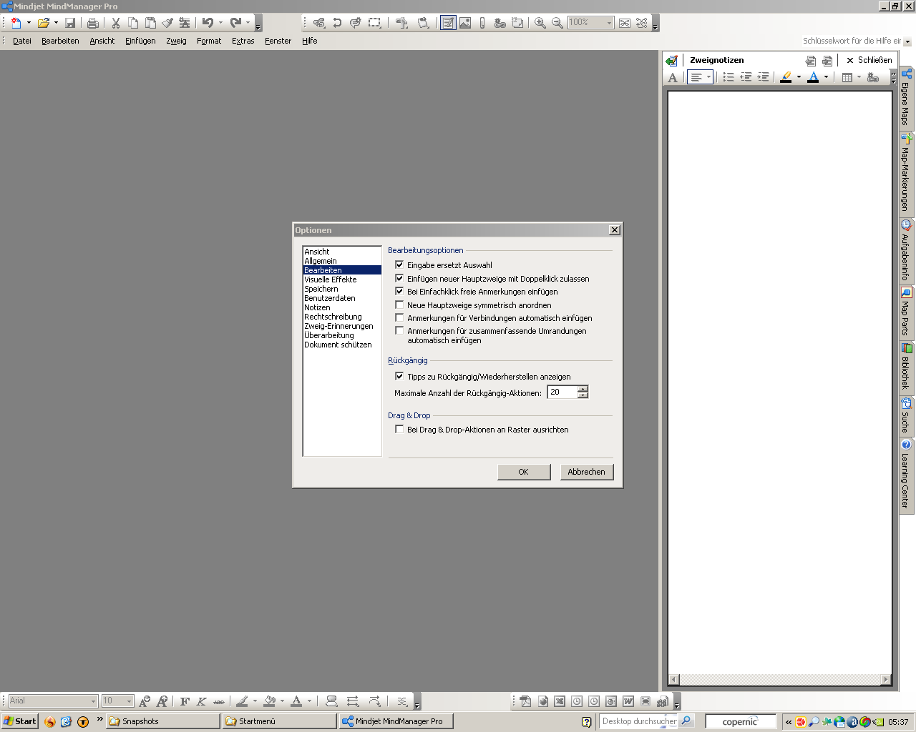Screen dimensions: 916x732
Task: Click the highlight color swatch in notes toolbar
Action: 786,77
